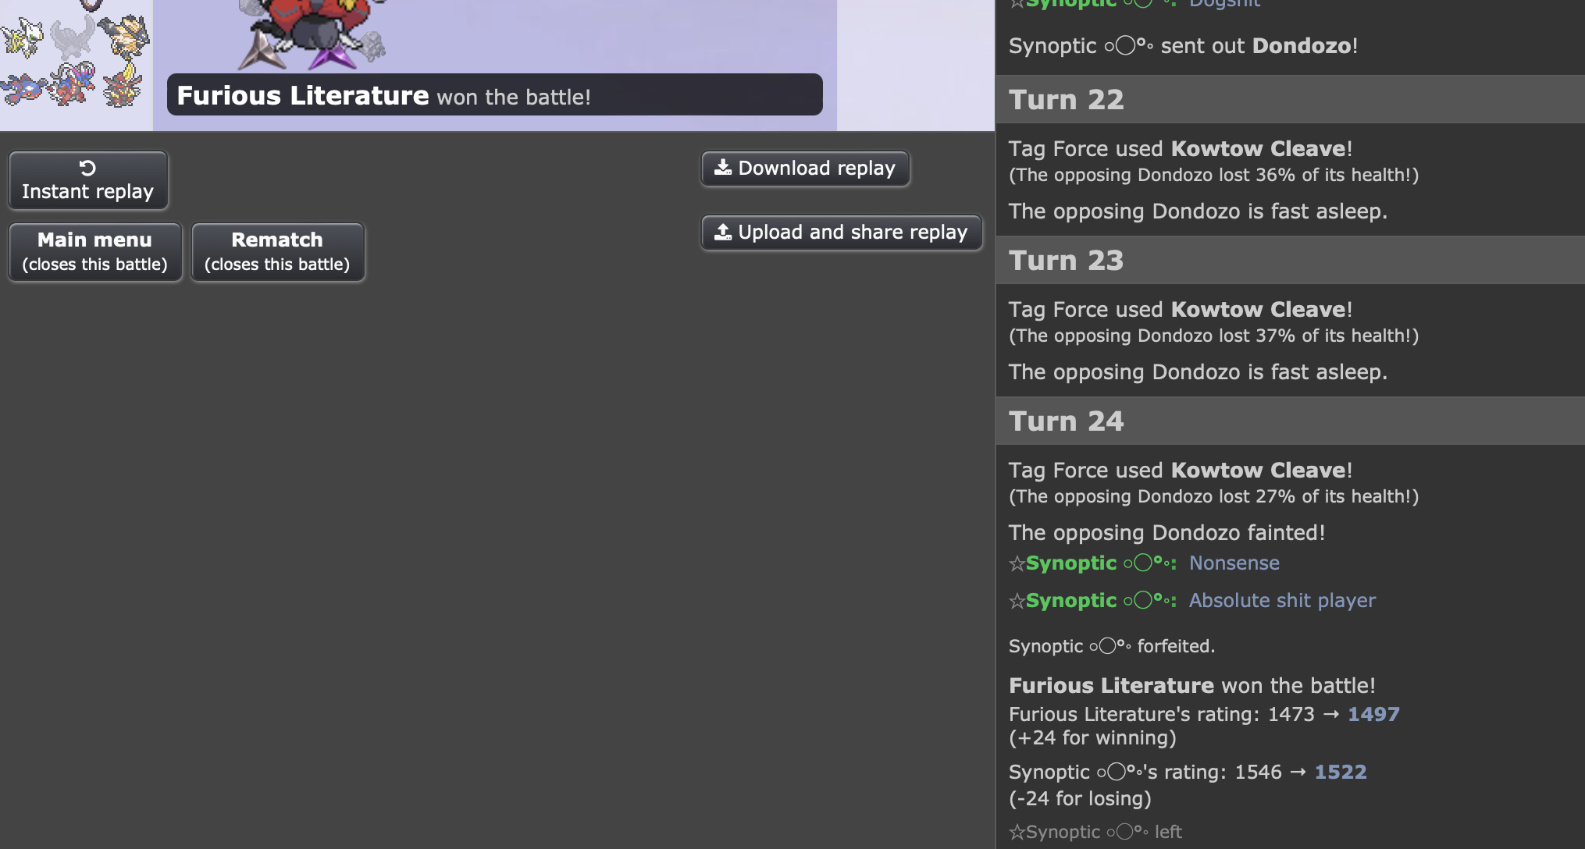The width and height of the screenshot is (1585, 849).
Task: Click Turn 22 'Tag Force used Kowtow Cleave!' line
Action: (x=1180, y=149)
